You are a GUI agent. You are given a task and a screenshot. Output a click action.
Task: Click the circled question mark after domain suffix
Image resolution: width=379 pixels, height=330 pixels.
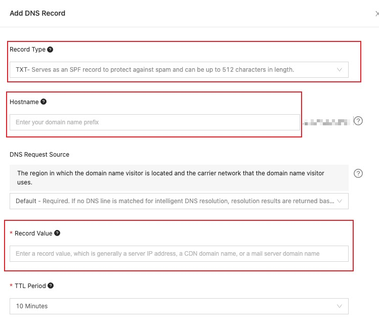click(x=358, y=121)
